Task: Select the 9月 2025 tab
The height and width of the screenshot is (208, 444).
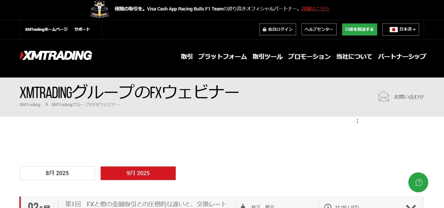Action: coord(138,173)
